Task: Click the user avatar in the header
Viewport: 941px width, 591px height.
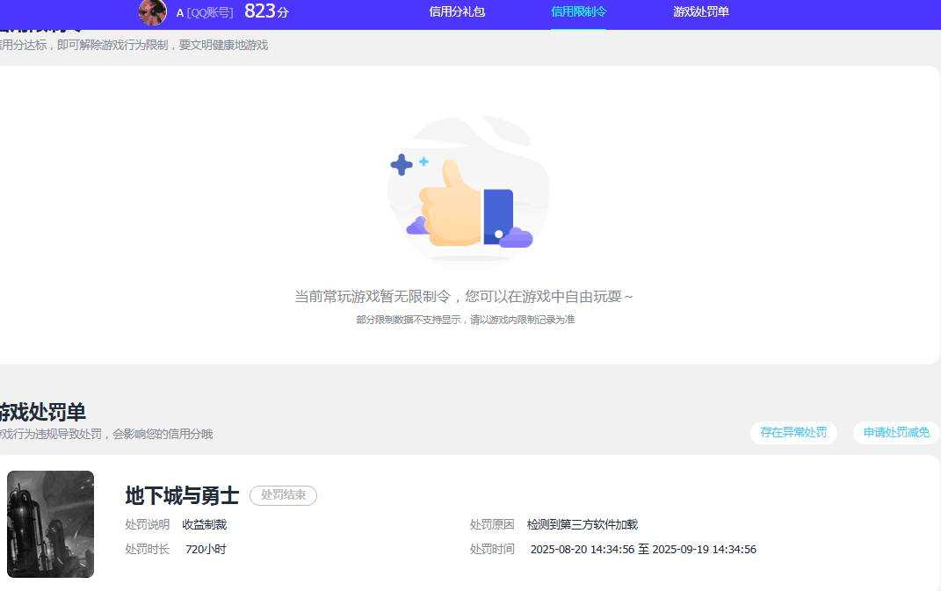Action: pyautogui.click(x=152, y=12)
